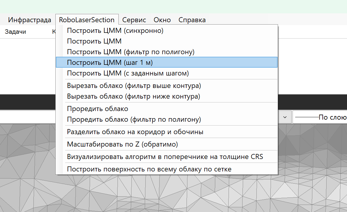
Task: Open the Справка help menu
Action: coord(192,20)
